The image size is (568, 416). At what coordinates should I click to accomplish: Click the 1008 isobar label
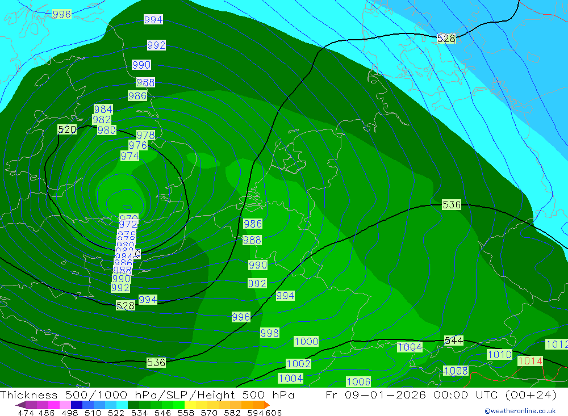[x=456, y=371]
